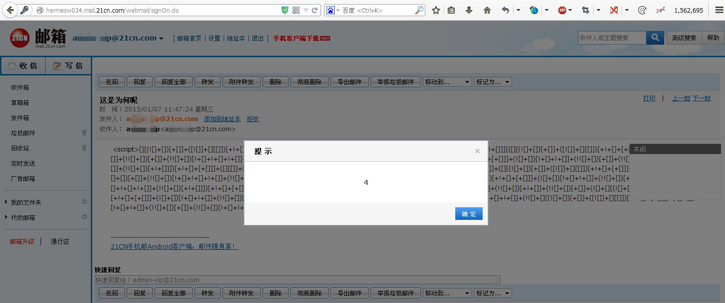Click the 拒收 link beside the sender
725x303 pixels.
click(252, 119)
